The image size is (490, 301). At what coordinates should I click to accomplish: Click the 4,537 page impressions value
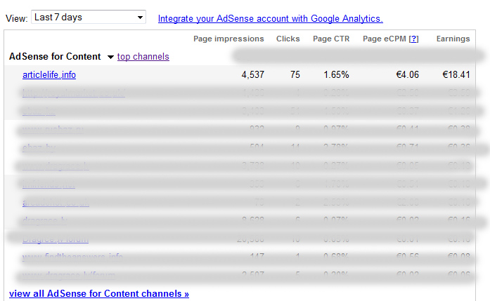tap(253, 74)
